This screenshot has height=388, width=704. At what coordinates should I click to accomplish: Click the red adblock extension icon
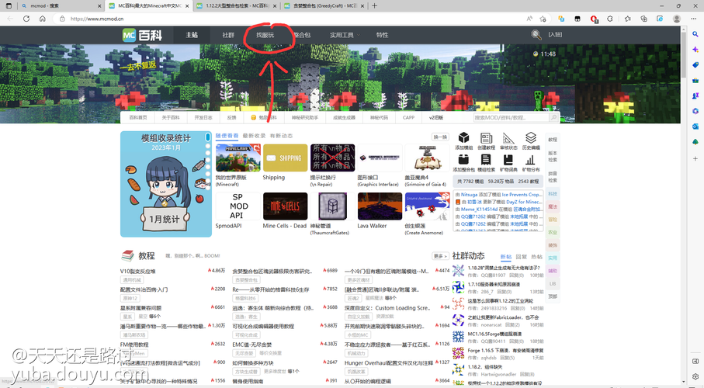tap(594, 19)
